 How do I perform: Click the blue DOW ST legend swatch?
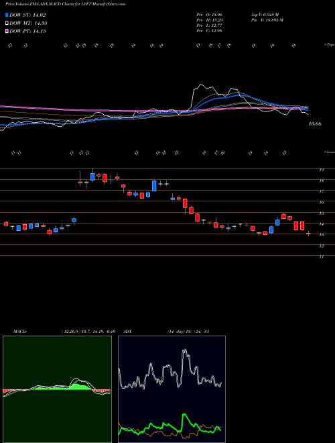coord(7,15)
